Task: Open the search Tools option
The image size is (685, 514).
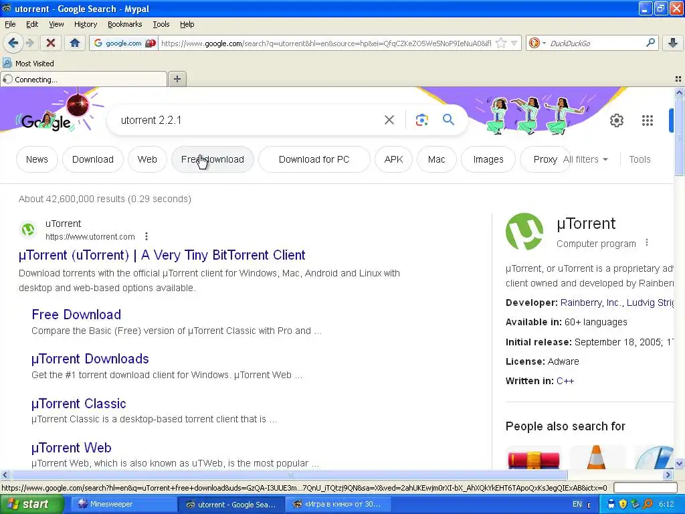Action: 640,159
